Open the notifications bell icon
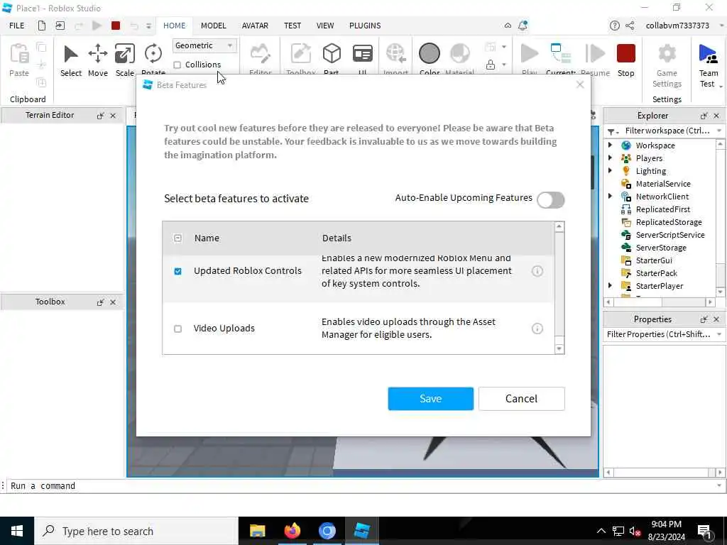This screenshot has height=545, width=727. (523, 26)
